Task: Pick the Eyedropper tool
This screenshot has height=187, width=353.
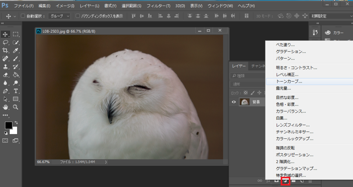Action: [x=16, y=51]
